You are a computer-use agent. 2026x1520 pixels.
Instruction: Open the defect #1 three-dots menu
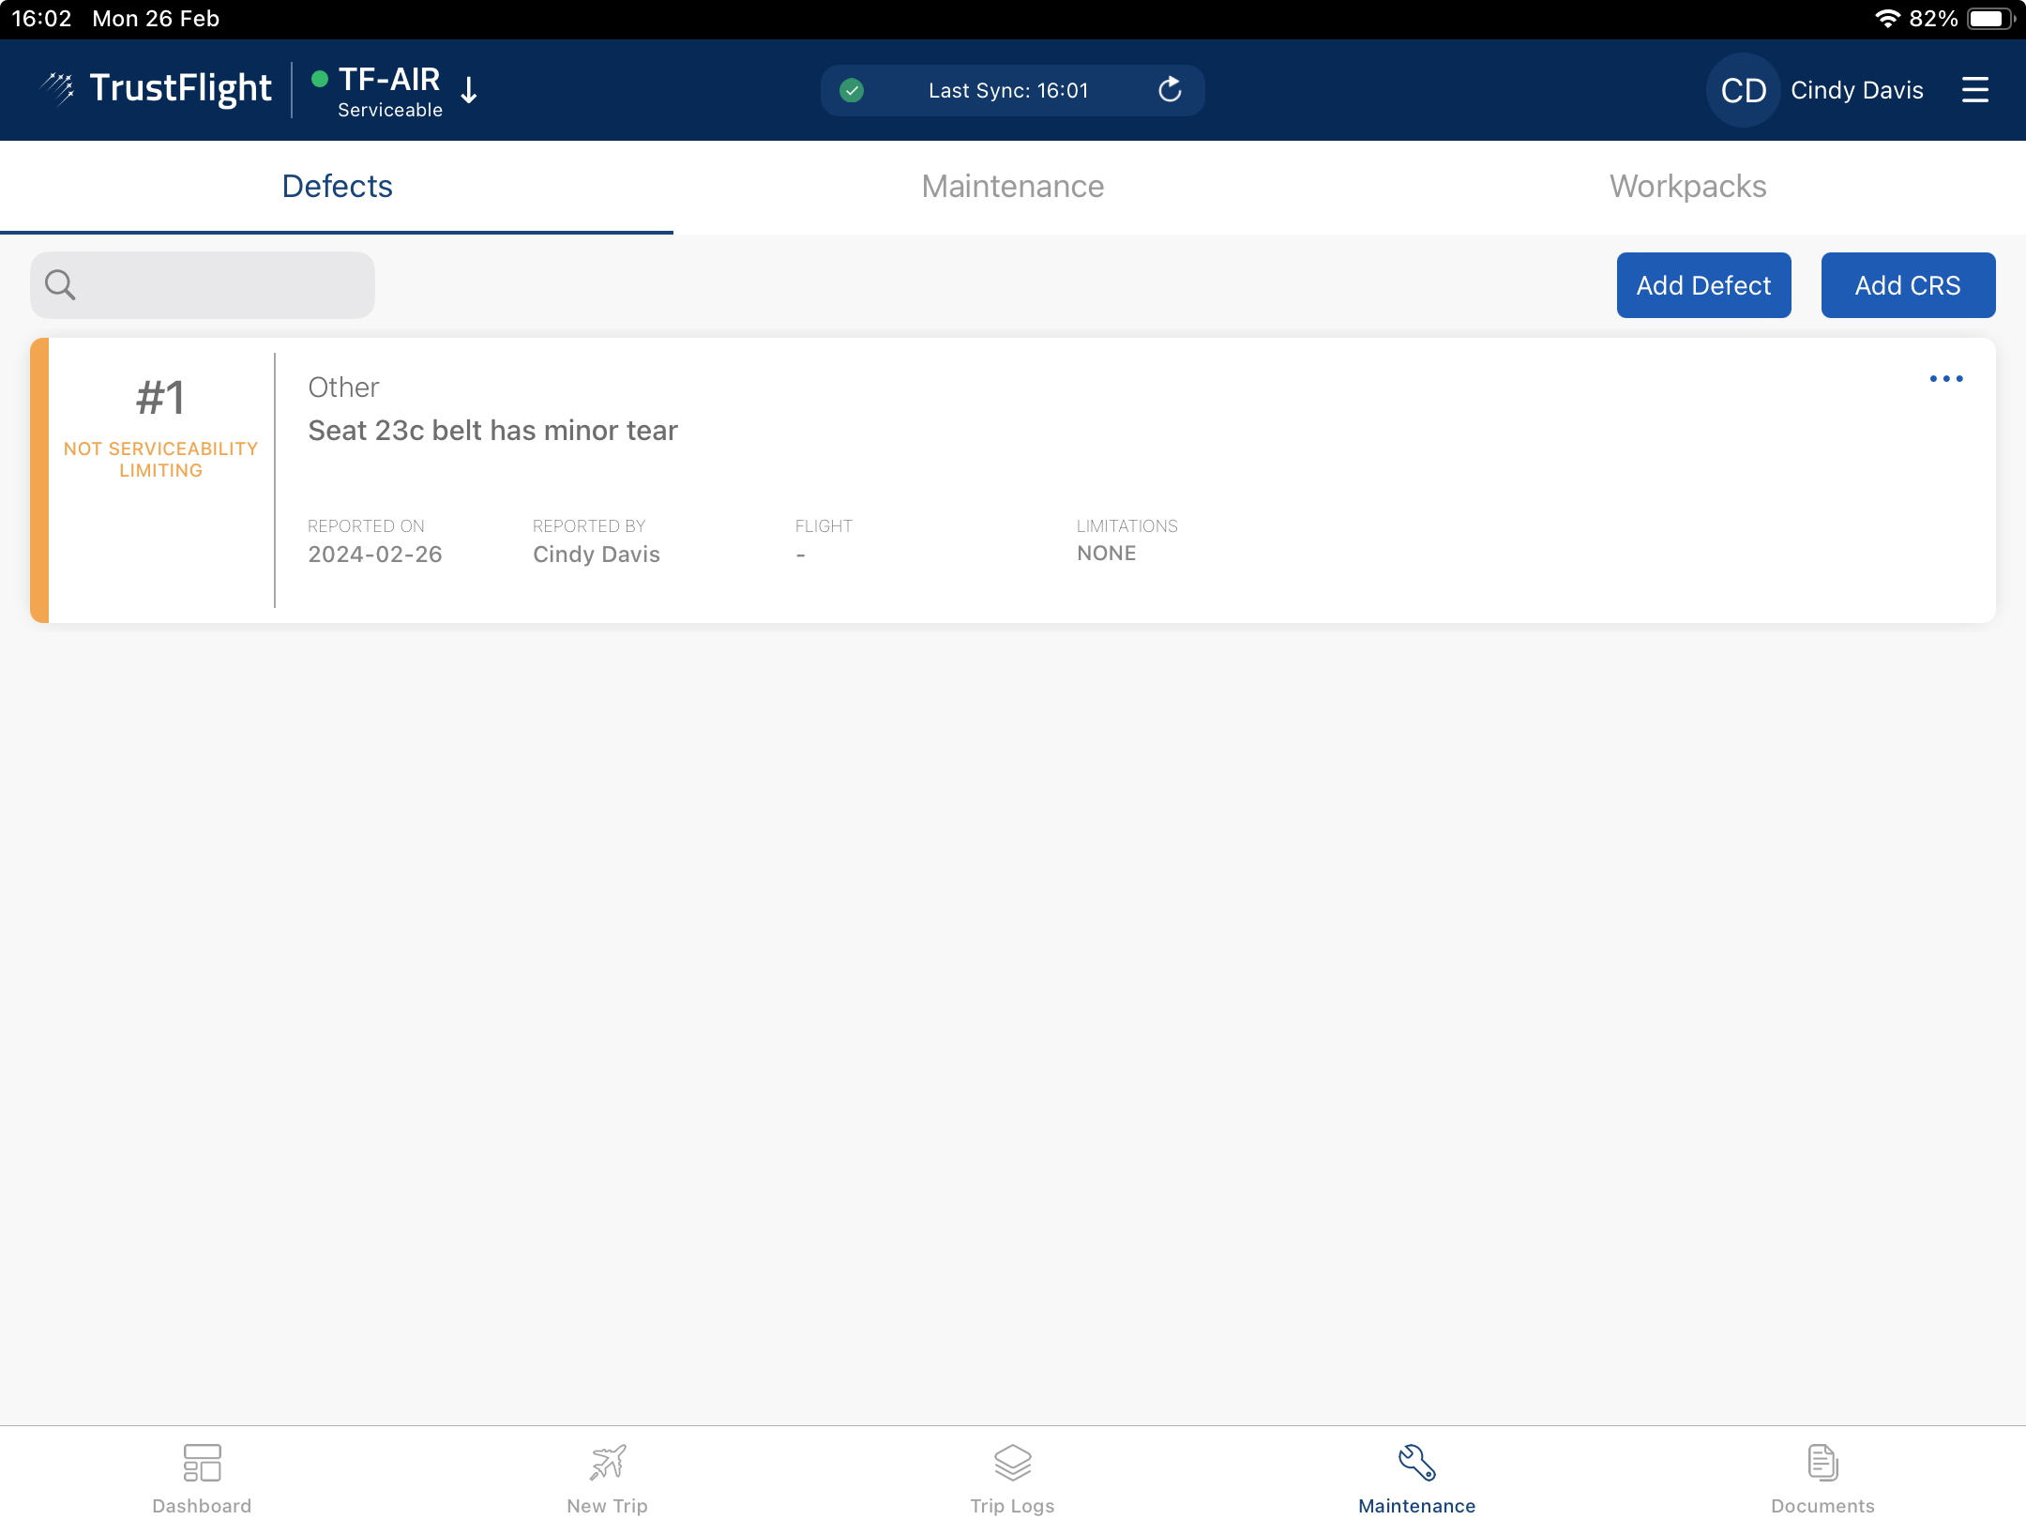(x=1945, y=379)
